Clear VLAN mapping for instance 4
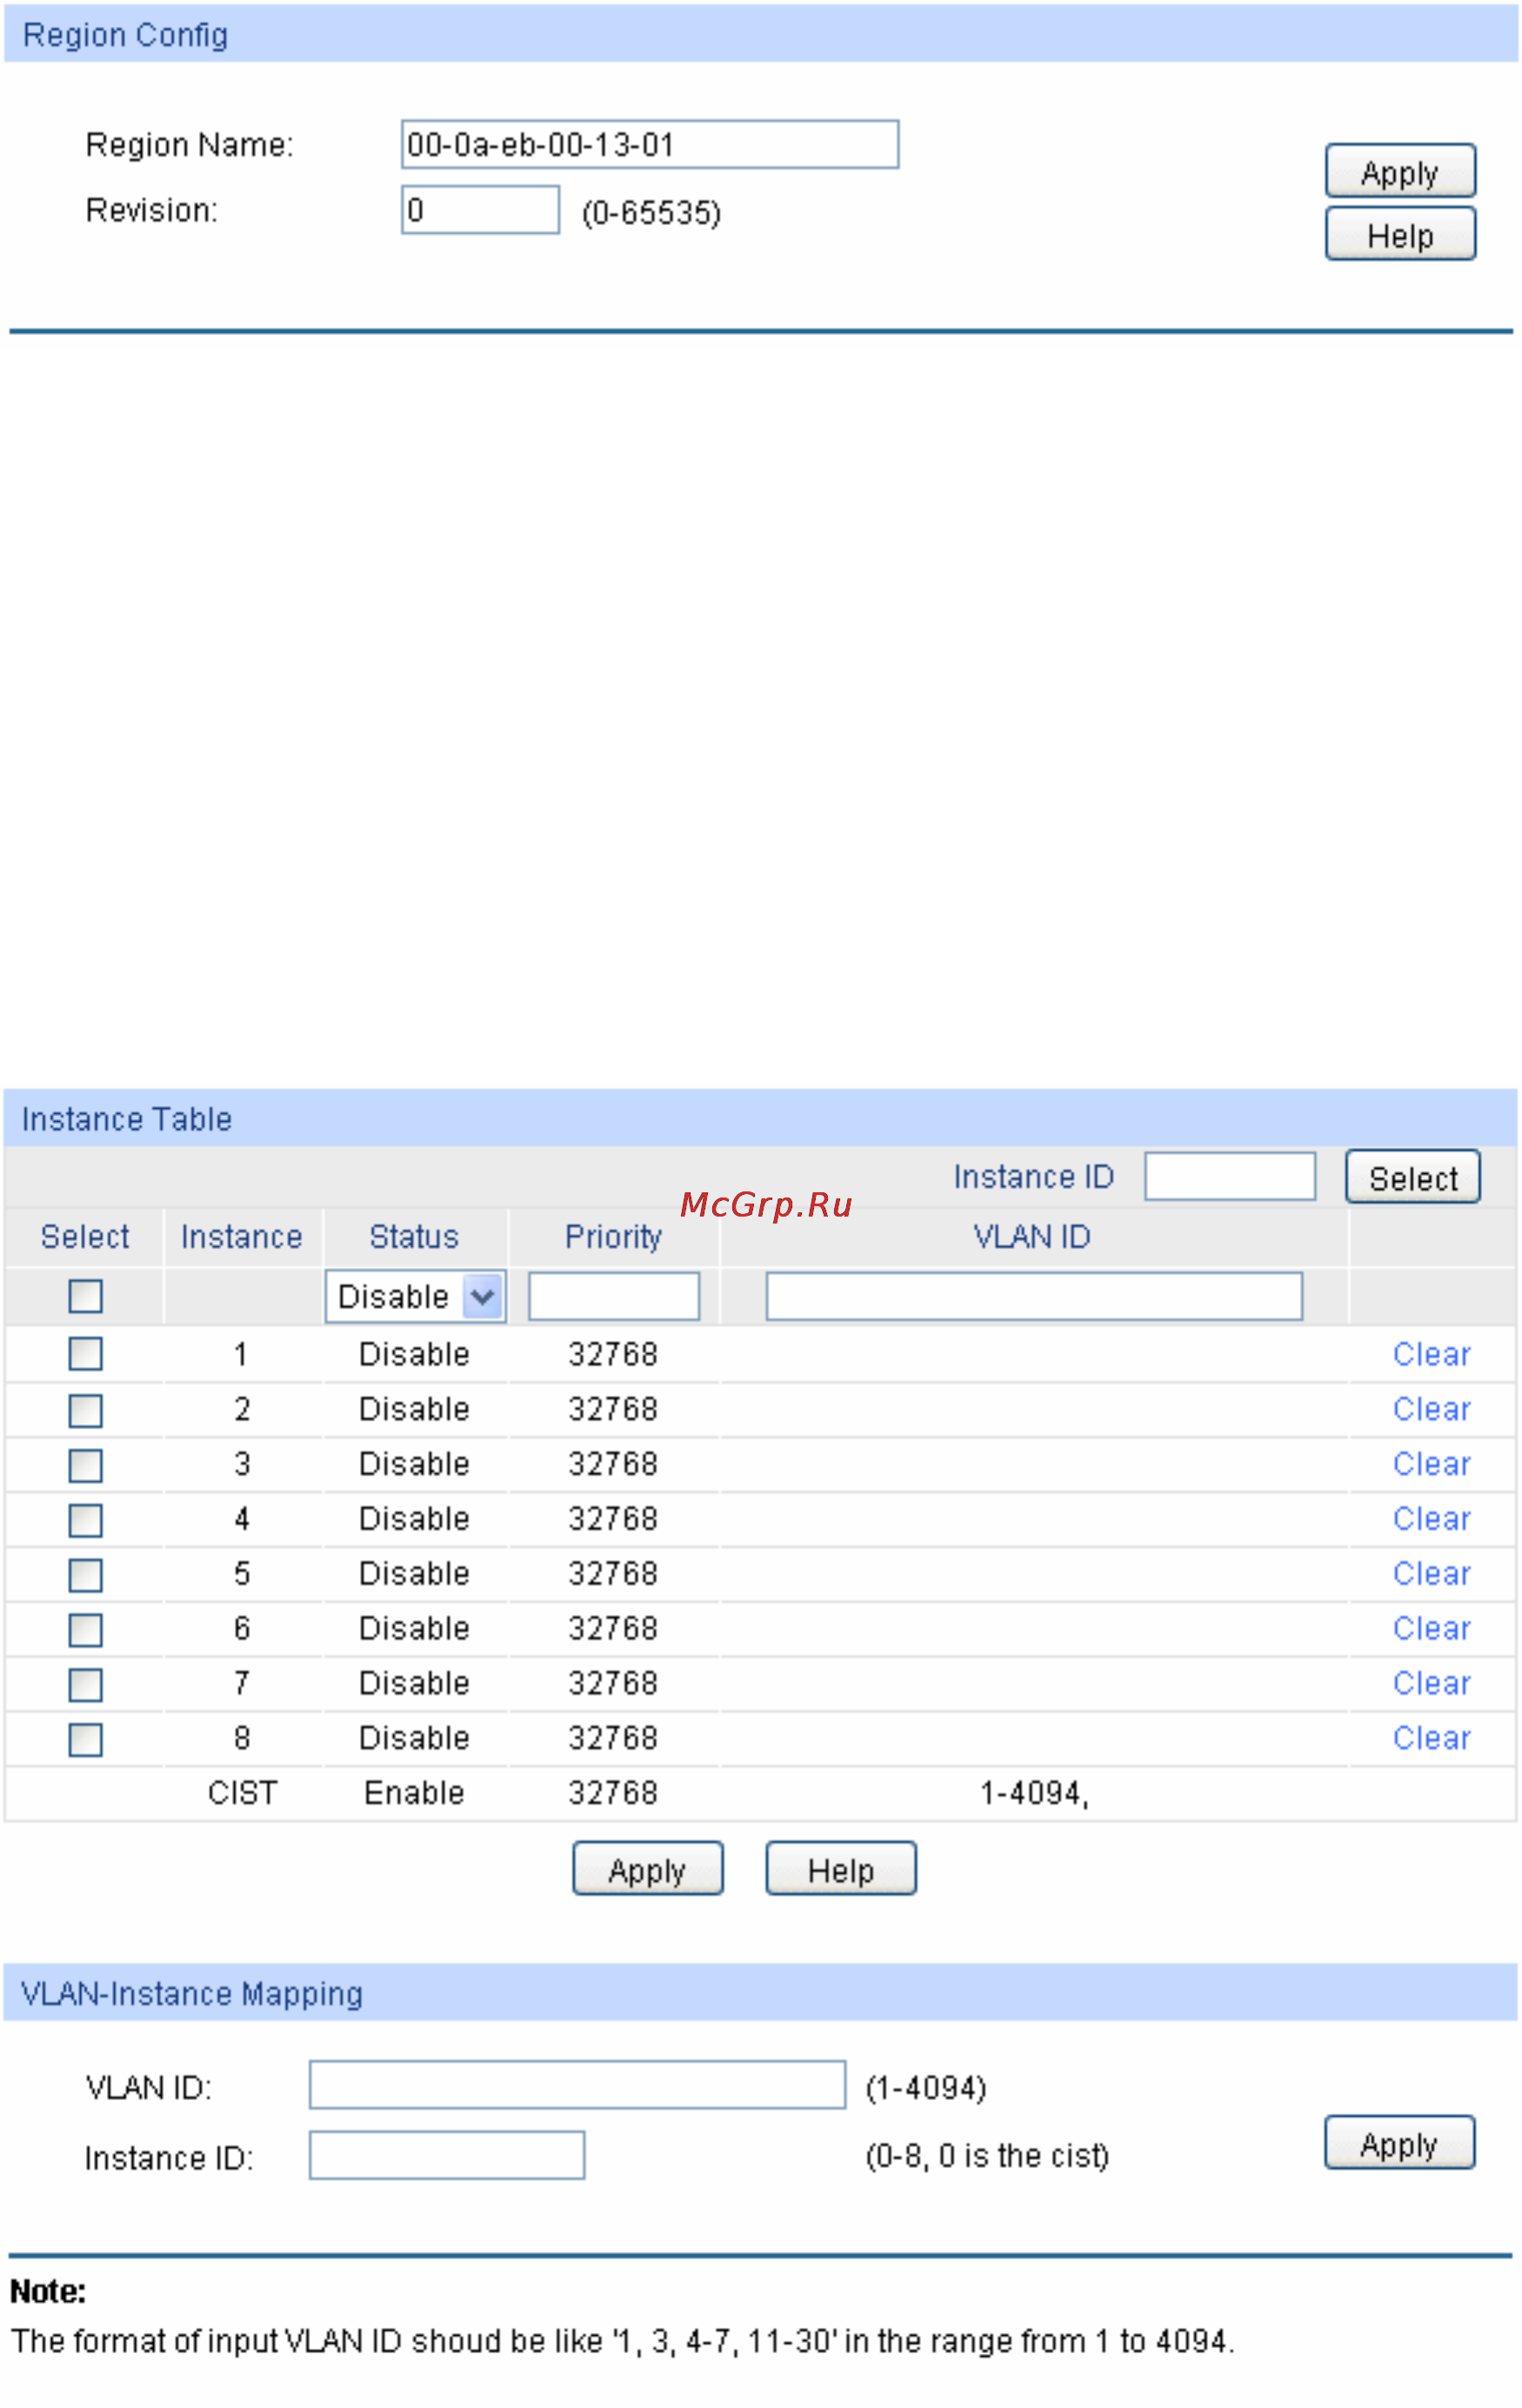The image size is (1522, 2408). click(1431, 1520)
